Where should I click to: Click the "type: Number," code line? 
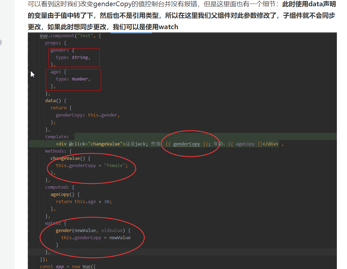coord(73,79)
